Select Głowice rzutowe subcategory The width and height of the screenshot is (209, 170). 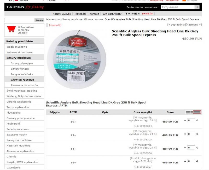(x=22, y=80)
